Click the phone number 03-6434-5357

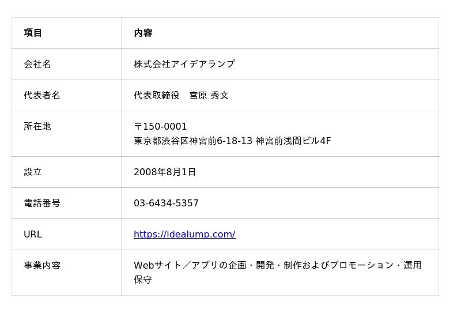166,203
